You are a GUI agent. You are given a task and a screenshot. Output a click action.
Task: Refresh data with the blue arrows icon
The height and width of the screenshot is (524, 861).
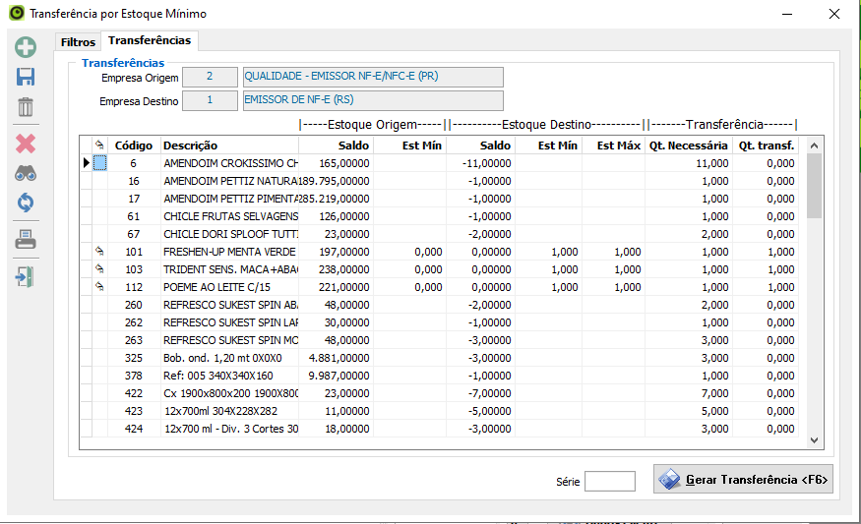pos(26,203)
